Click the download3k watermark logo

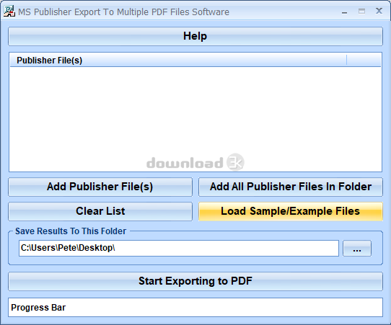(x=195, y=162)
